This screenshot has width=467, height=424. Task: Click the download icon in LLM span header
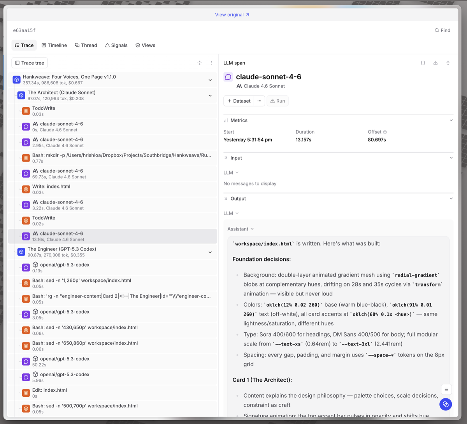(x=435, y=63)
